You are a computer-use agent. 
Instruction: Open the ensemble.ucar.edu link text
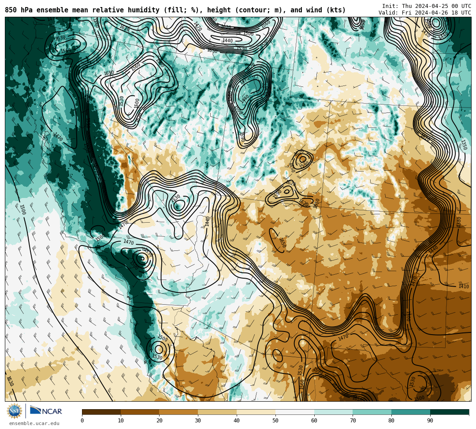click(x=34, y=423)
